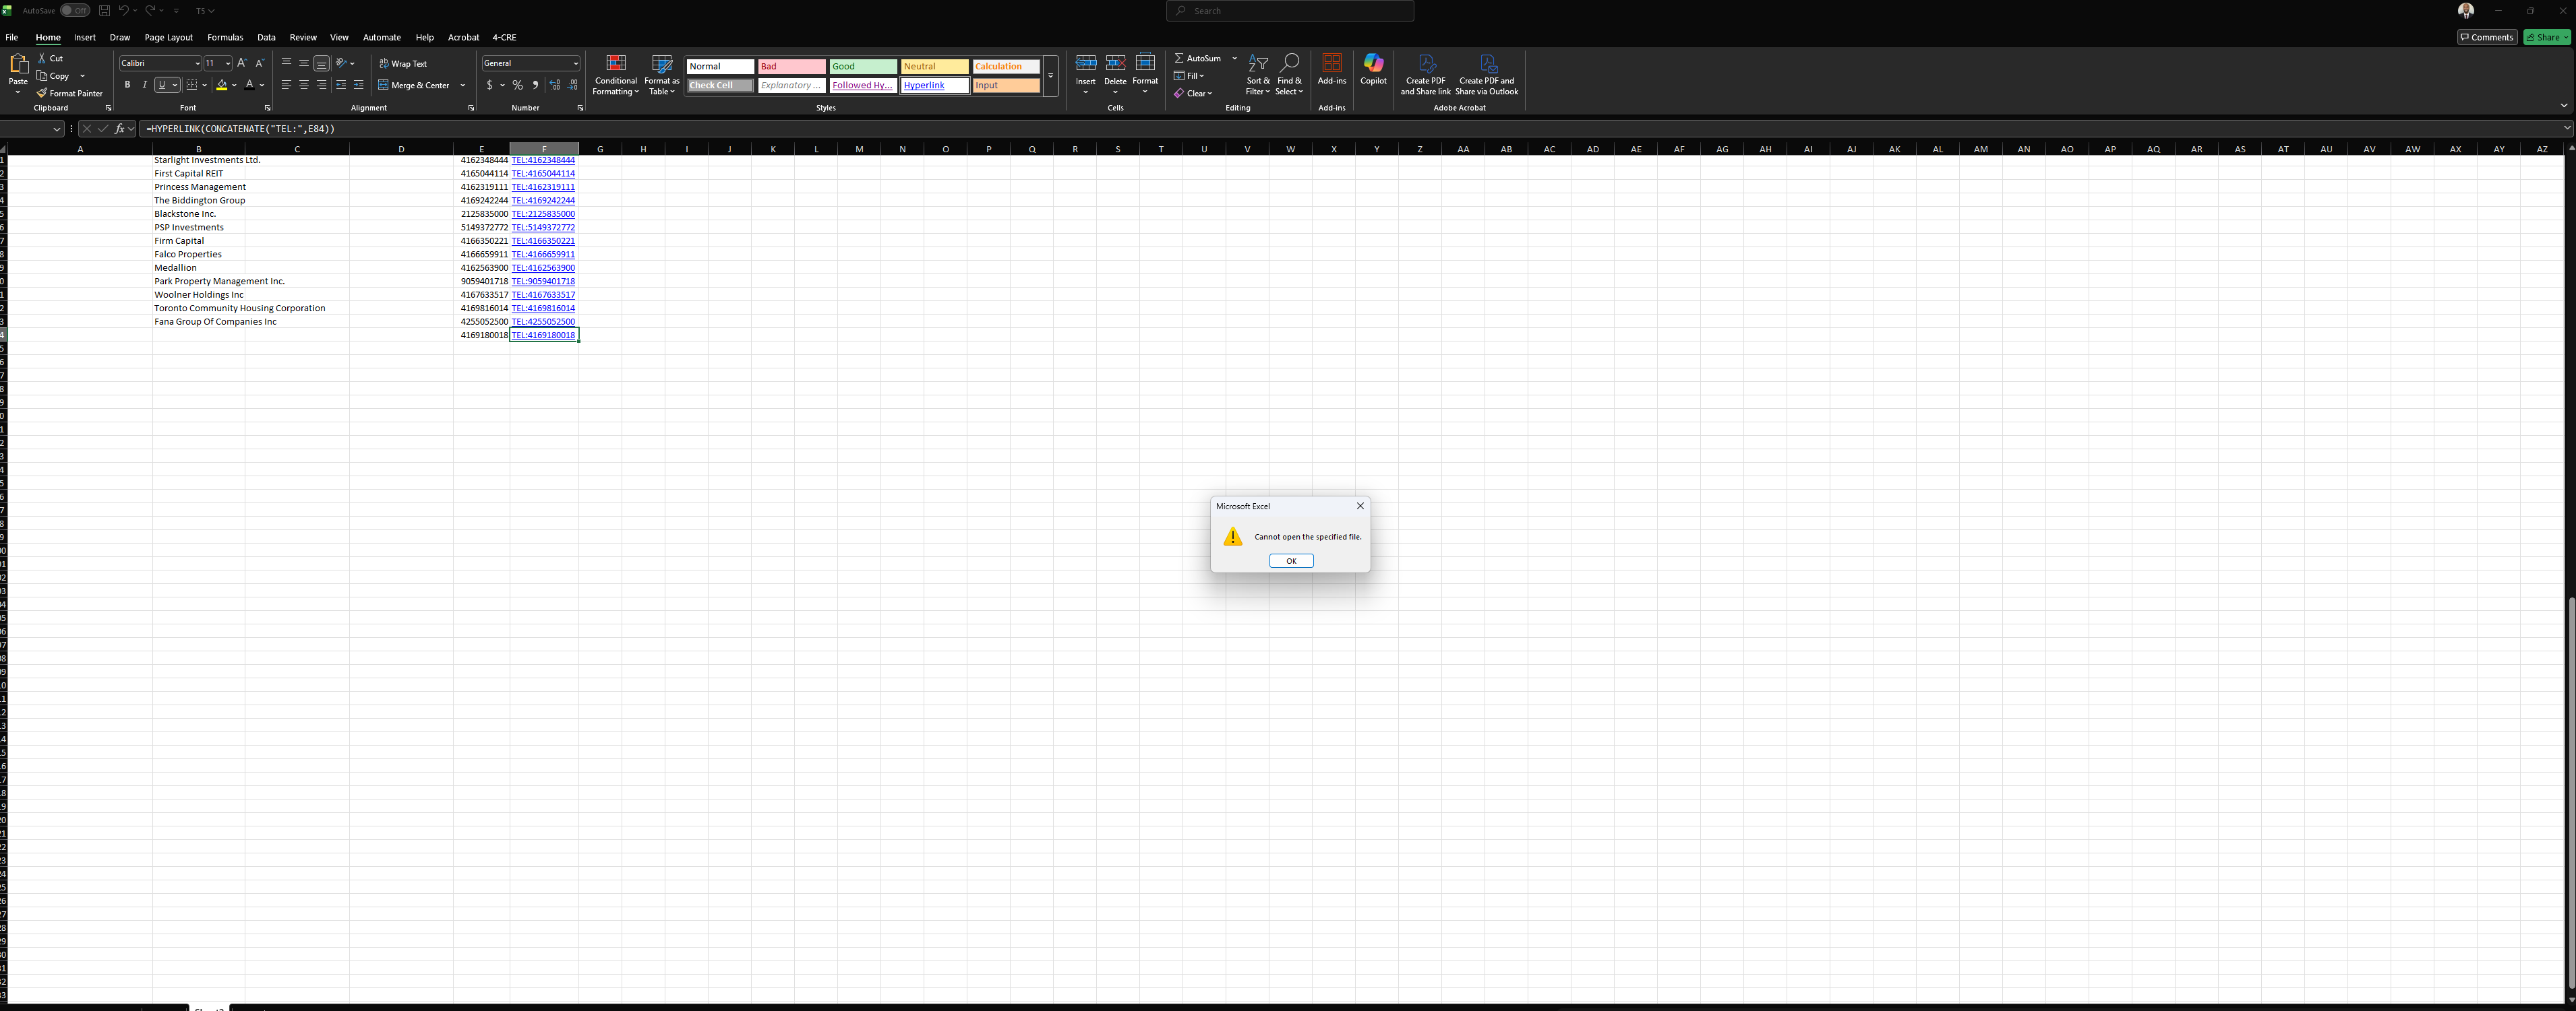Open the General number format dropdown
Viewport: 2576px width, 1011px height.
pyautogui.click(x=575, y=63)
